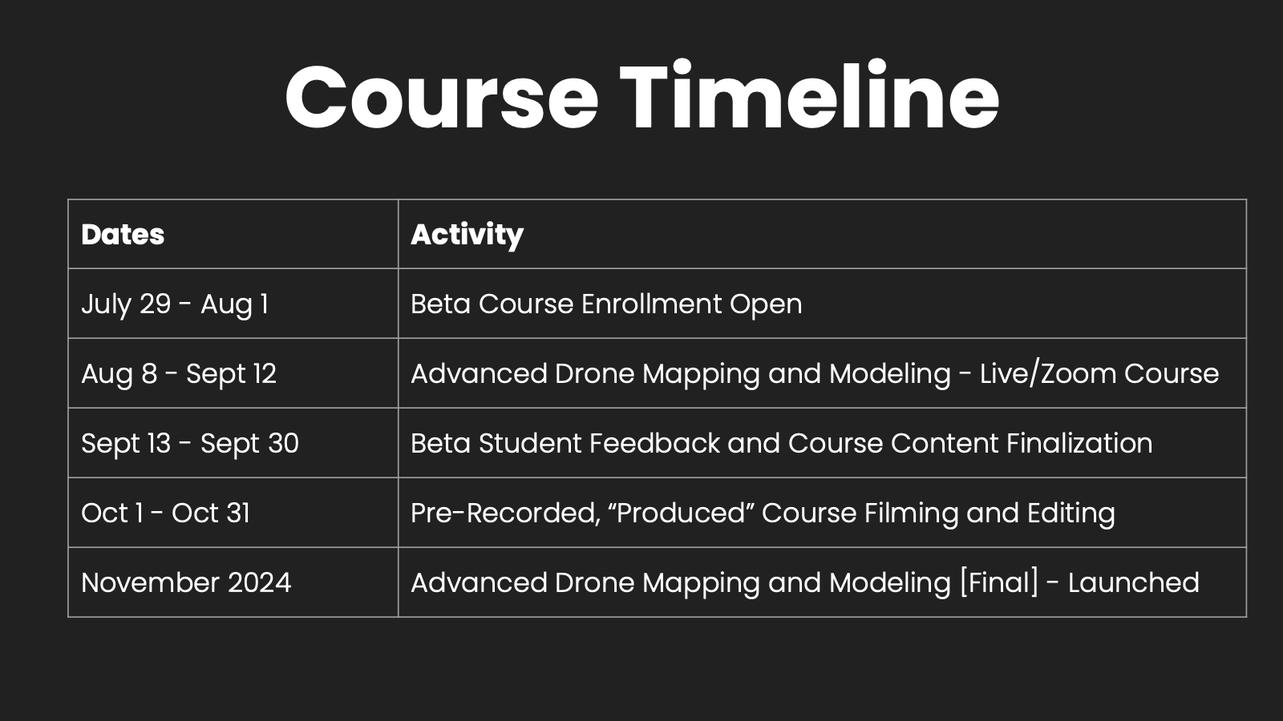Select the Oct 1 - Oct 31 cell
The height and width of the screenshot is (721, 1283).
[233, 513]
